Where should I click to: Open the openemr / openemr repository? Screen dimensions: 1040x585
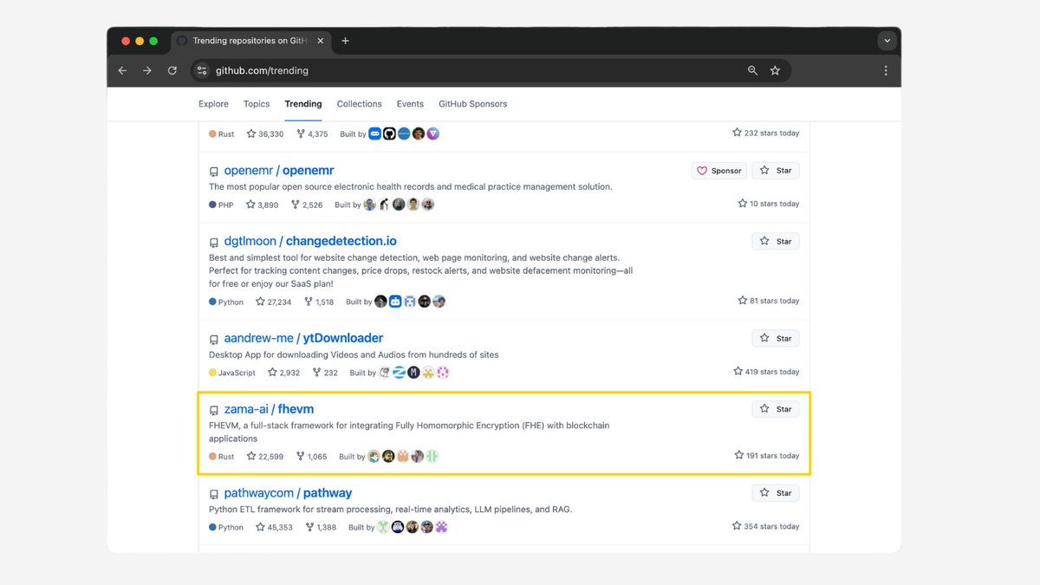click(x=279, y=171)
